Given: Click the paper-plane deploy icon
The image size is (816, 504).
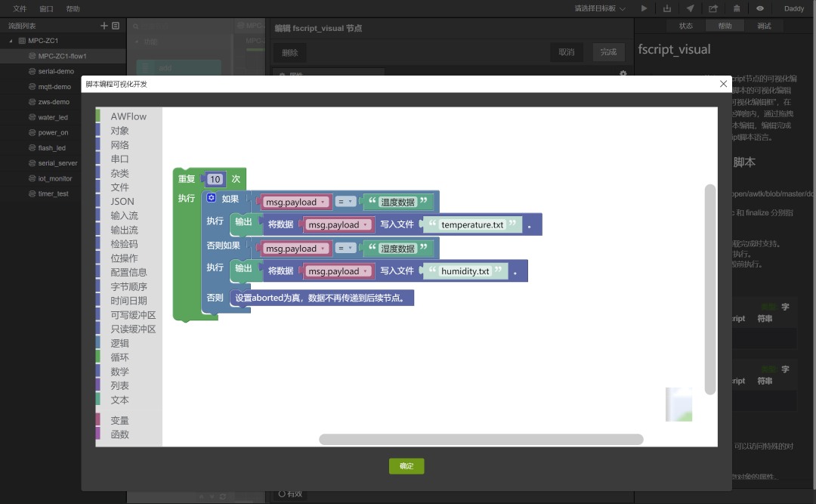Looking at the screenshot, I should tap(690, 8).
